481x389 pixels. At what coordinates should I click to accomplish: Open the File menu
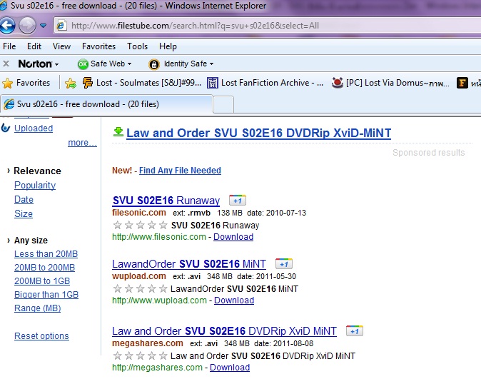coord(9,46)
